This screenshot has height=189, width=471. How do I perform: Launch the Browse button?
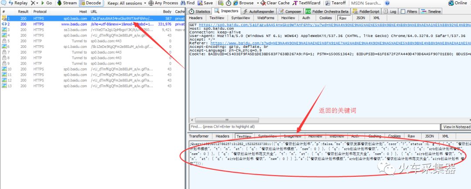click(x=243, y=3)
